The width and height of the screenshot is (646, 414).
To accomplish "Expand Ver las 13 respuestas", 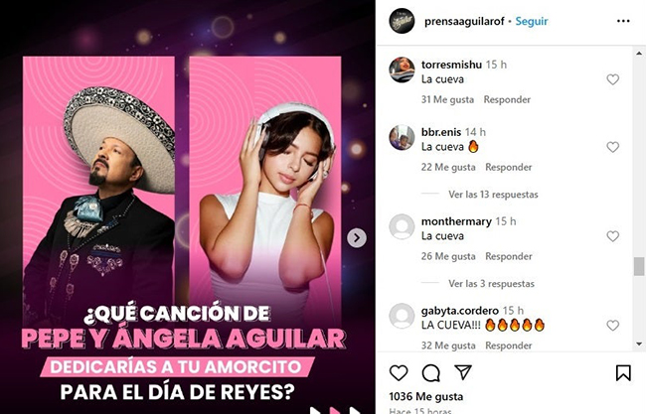I will click(x=493, y=195).
